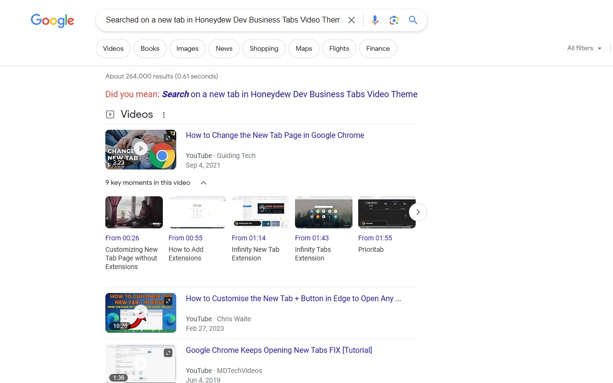Open "How to Change the New Tab Page" link
Viewport: 613px width, 383px height.
click(x=275, y=135)
